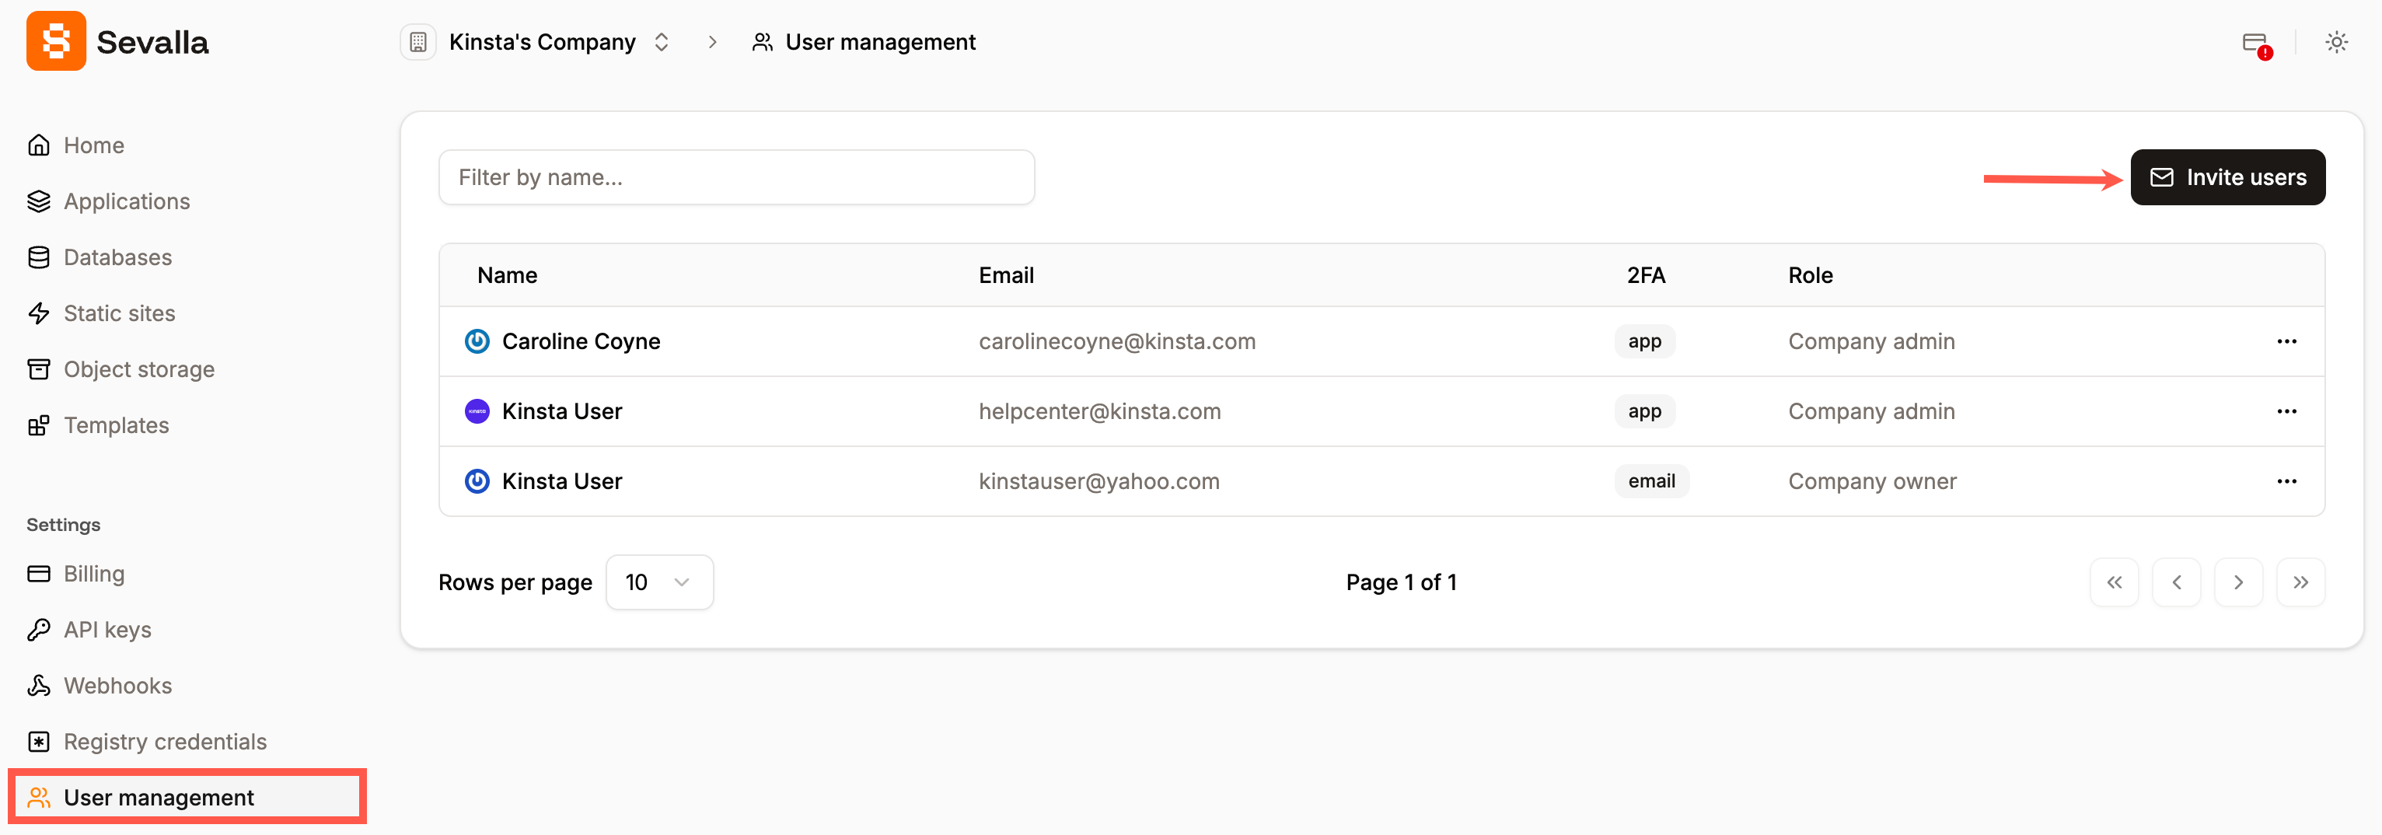Open Webhooks settings
Screen dimensions: 2382x835
117,685
